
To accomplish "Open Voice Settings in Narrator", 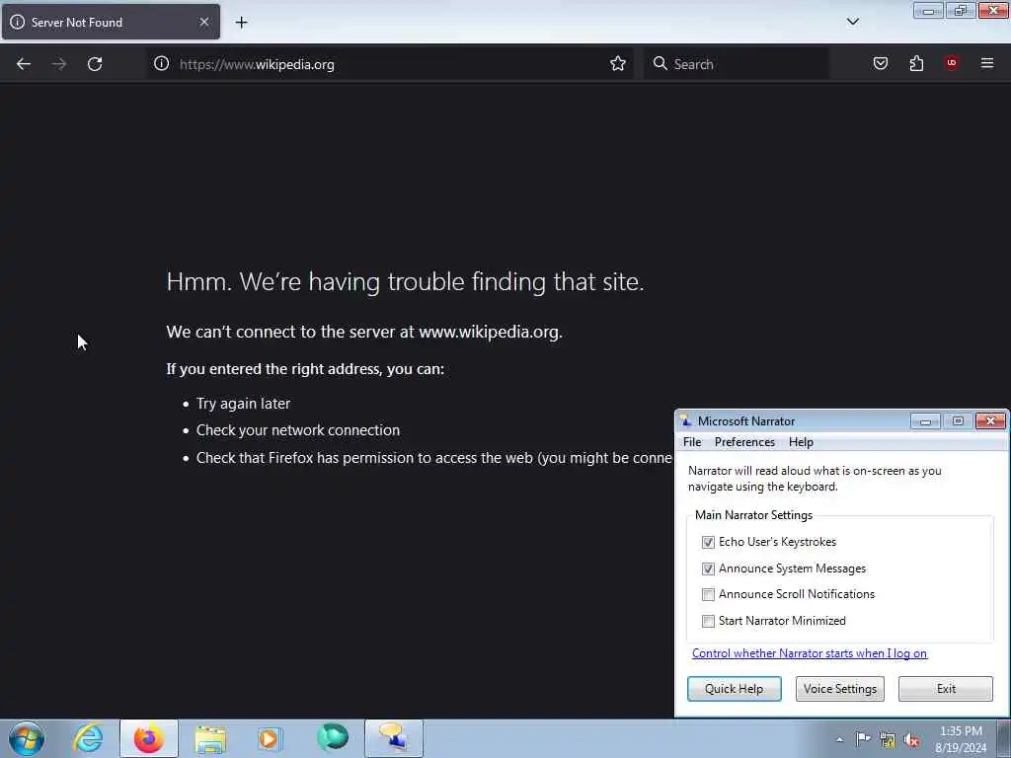I will 839,688.
